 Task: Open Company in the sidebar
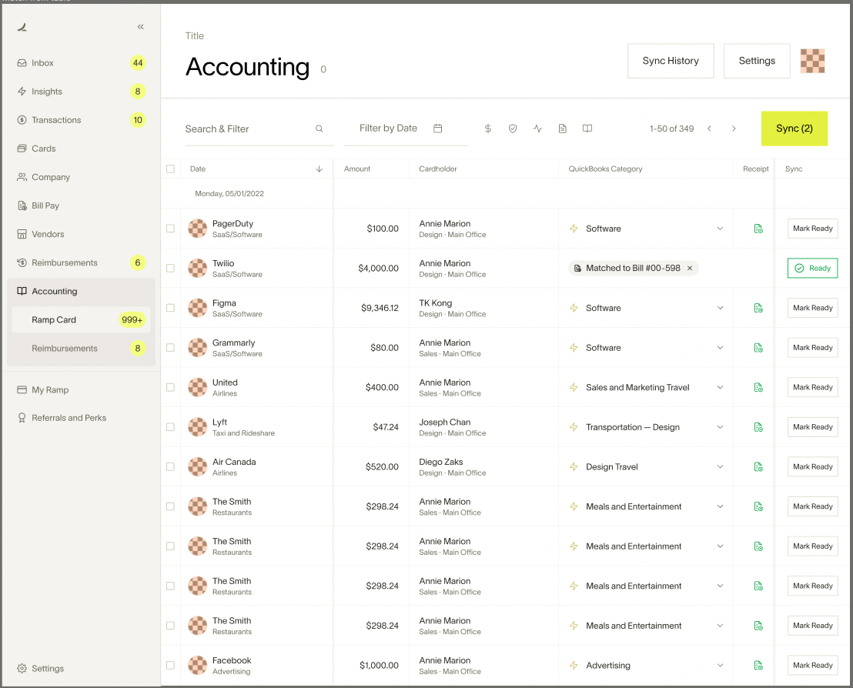pos(81,177)
